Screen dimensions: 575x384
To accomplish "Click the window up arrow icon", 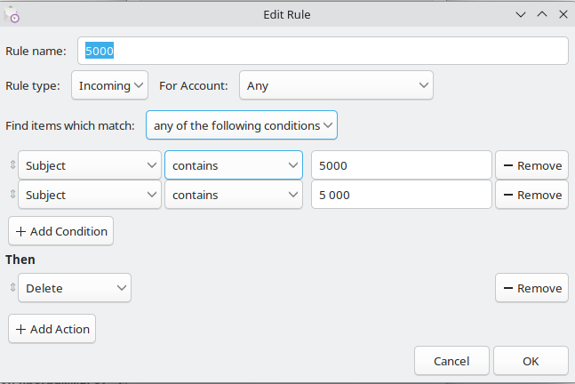I will [542, 15].
